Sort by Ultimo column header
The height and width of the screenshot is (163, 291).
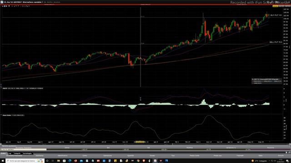(67, 148)
